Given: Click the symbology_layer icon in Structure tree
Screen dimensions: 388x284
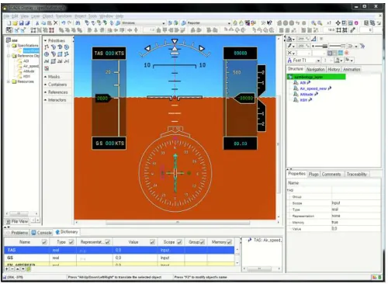Looking at the screenshot, I should [x=290, y=77].
